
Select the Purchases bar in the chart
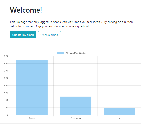pyautogui.click(x=76, y=106)
